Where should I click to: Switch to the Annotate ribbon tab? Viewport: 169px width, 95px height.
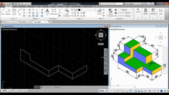(x=22, y=6)
